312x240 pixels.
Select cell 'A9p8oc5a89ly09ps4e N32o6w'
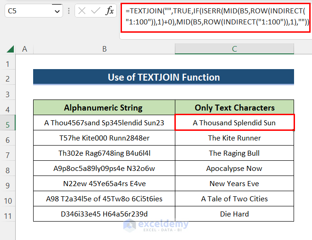click(104, 168)
